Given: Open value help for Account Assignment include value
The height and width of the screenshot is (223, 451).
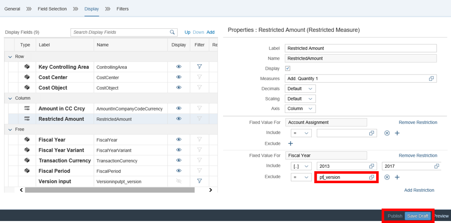Looking at the screenshot, I should pos(372,133).
